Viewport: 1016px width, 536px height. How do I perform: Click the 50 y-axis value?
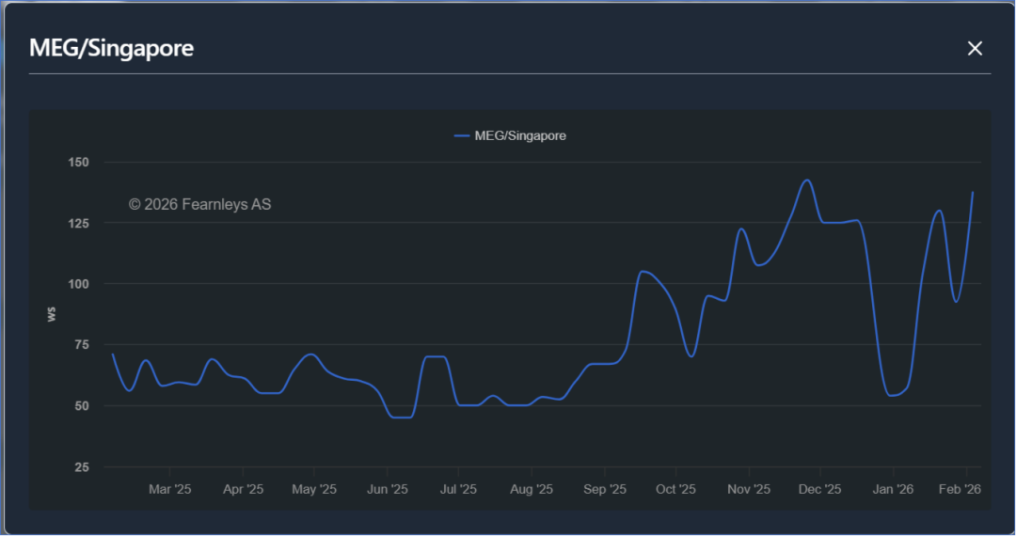(82, 406)
